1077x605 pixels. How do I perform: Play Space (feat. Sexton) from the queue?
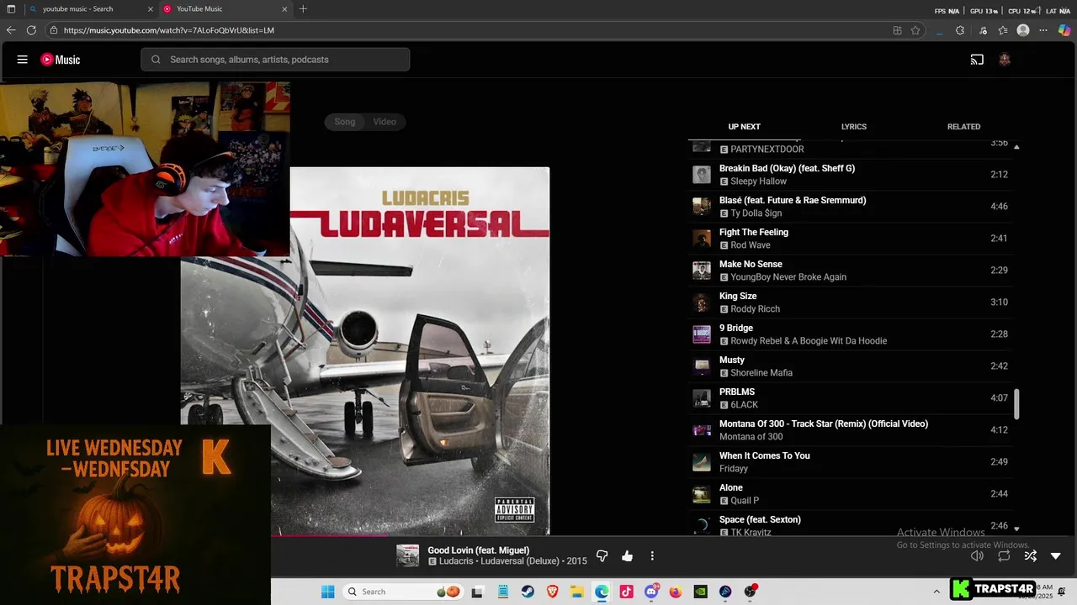click(850, 524)
